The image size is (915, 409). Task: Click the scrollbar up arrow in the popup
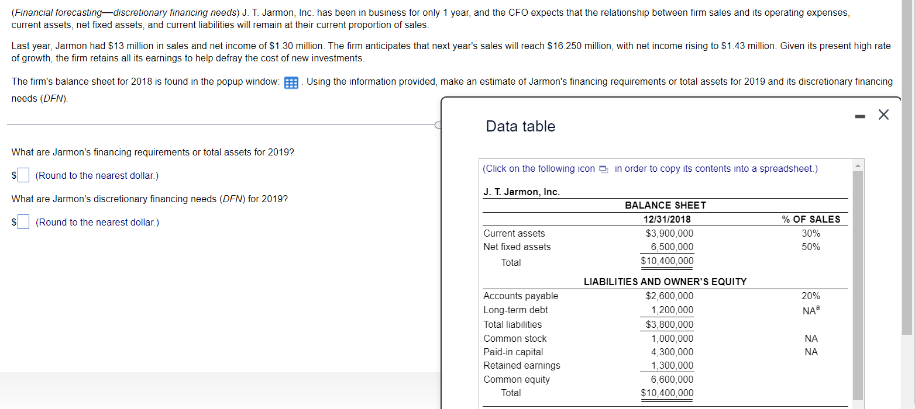858,165
